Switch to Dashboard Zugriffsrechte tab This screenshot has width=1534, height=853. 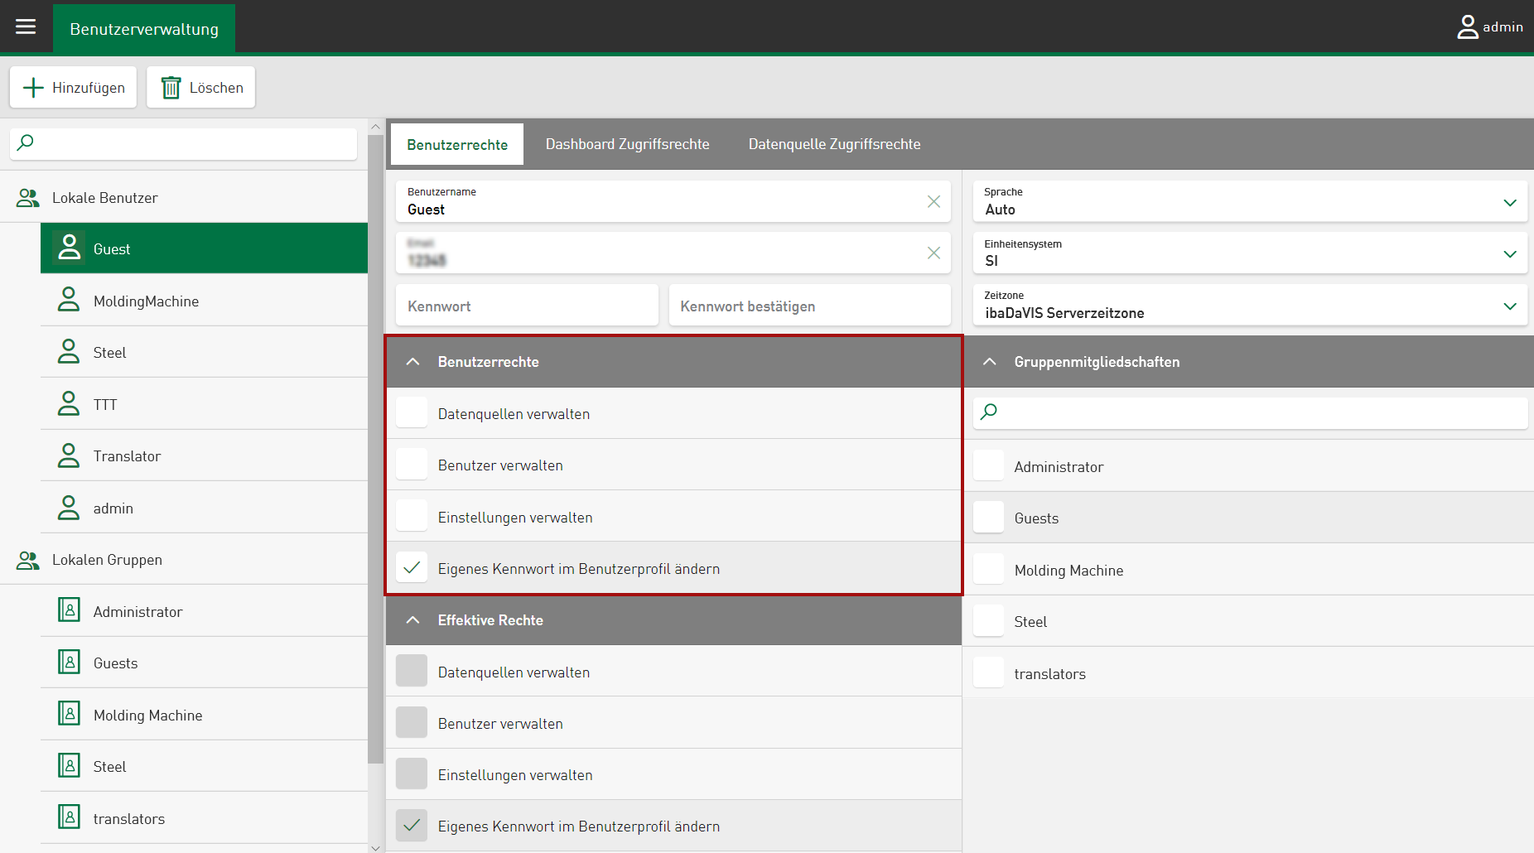pyautogui.click(x=627, y=144)
